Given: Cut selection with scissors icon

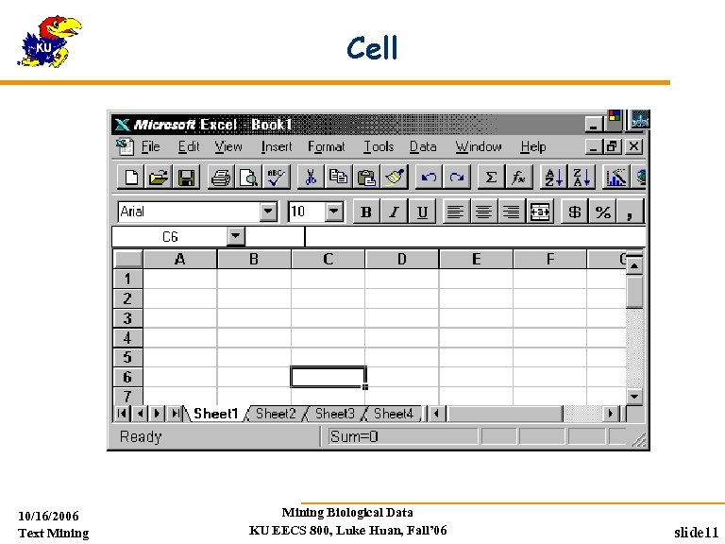Looking at the screenshot, I should pyautogui.click(x=311, y=177).
